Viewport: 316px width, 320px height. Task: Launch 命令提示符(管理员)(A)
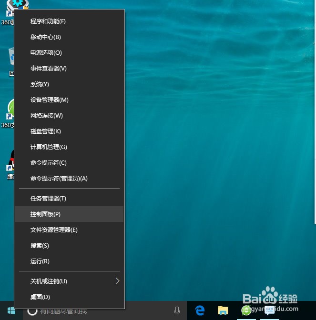[69, 179]
